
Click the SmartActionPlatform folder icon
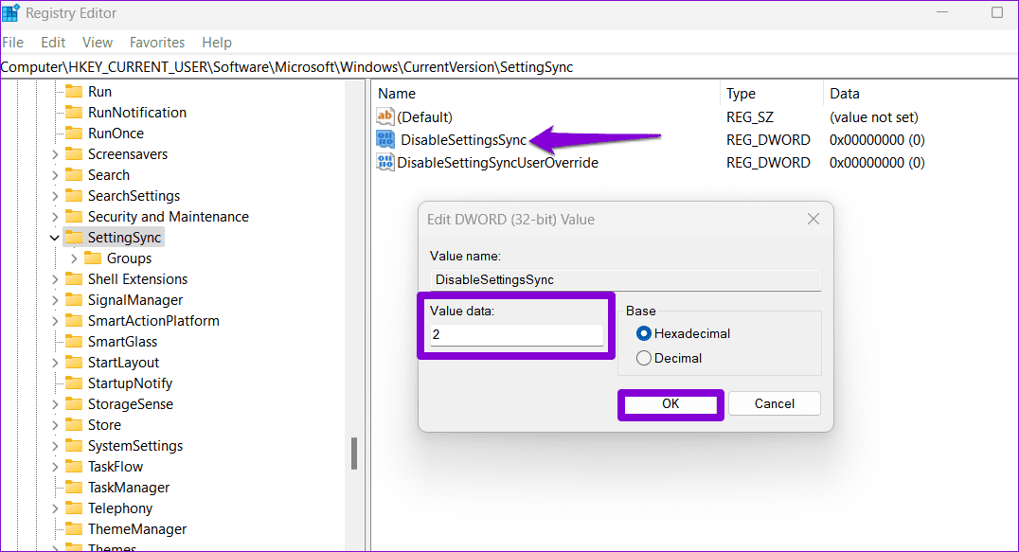[x=74, y=320]
